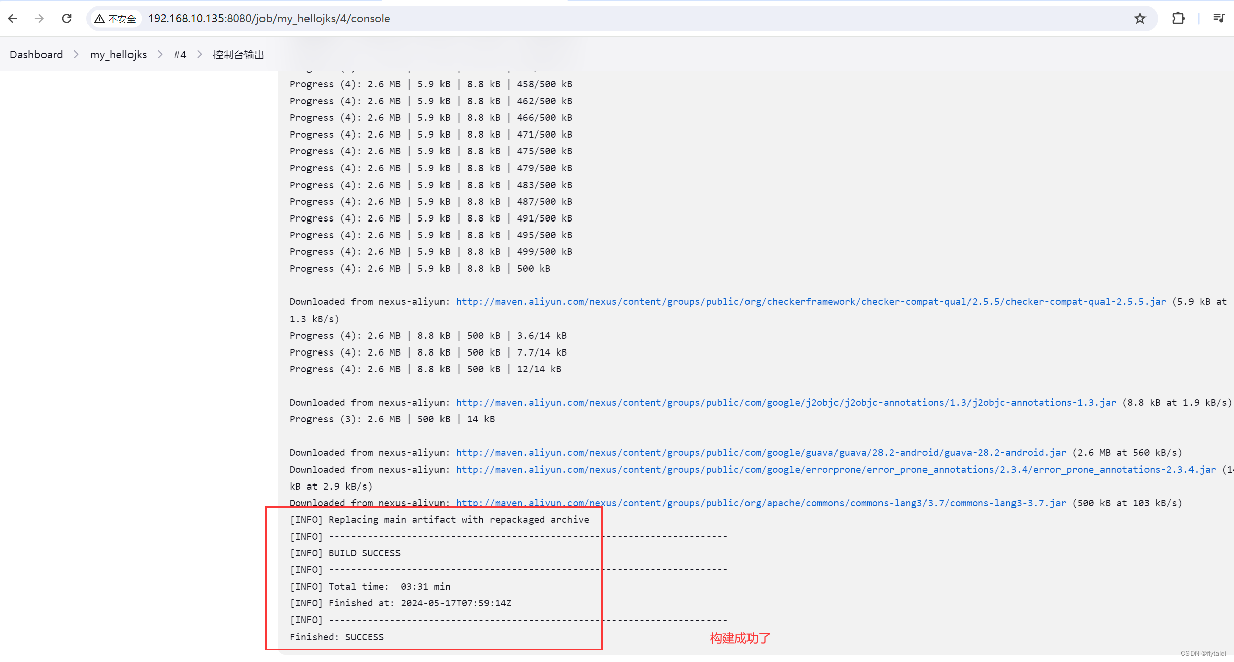Click the 458/500 kB progress line
The image size is (1234, 662).
[431, 84]
